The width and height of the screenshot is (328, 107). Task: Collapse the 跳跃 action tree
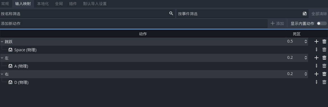2,42
